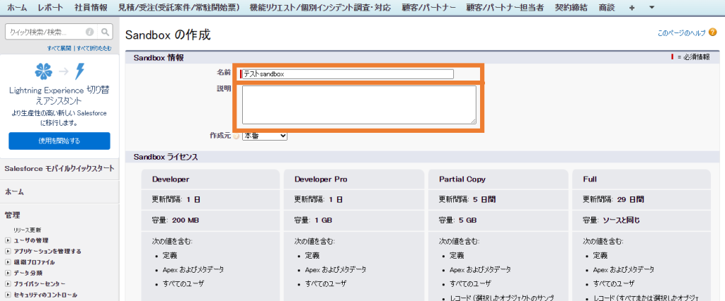Click the 名前 field containing テストsandbox

(x=347, y=74)
